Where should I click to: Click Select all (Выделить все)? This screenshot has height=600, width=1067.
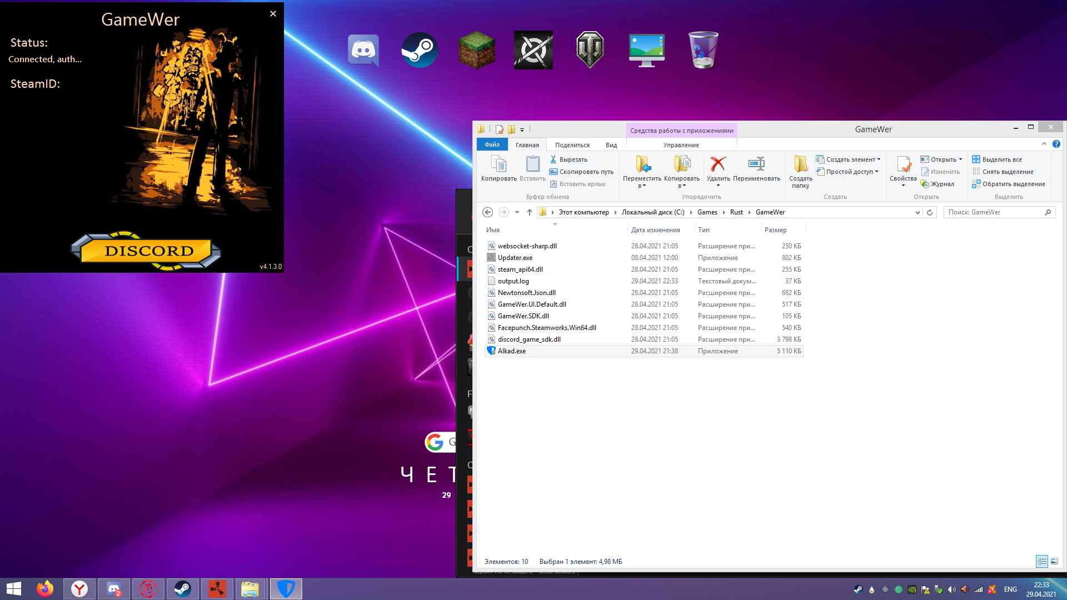[x=997, y=159]
